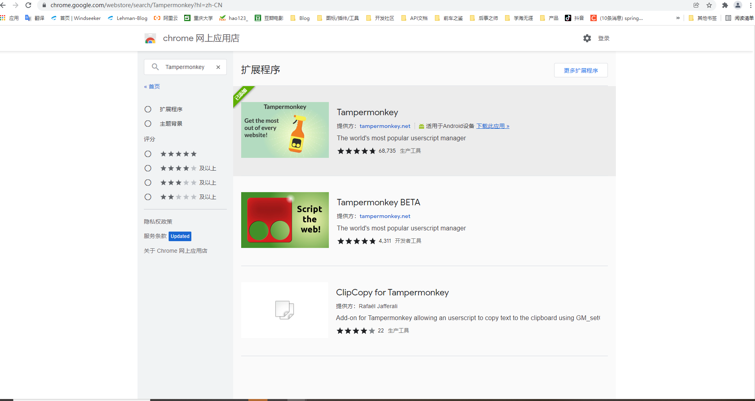Click the share page icon
The height and width of the screenshot is (401, 755).
[696, 5]
